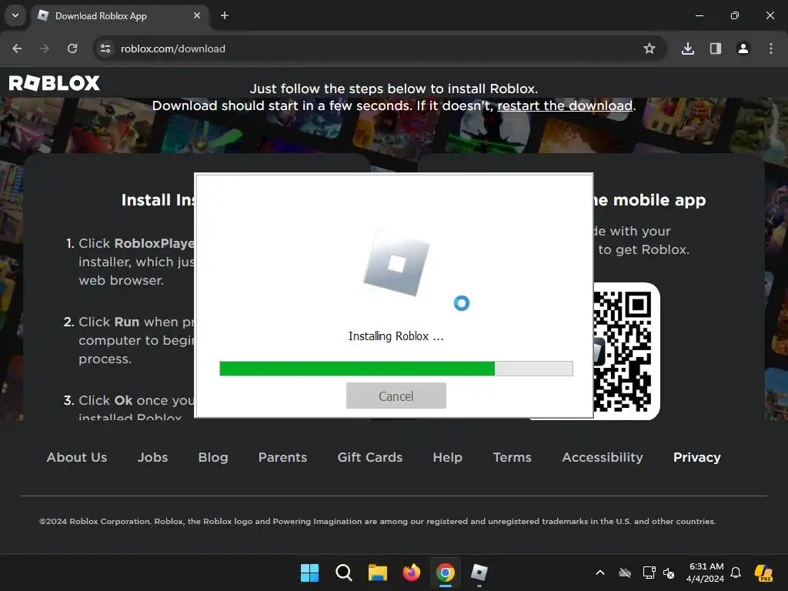Click the Roblox logo in header
Screen dimensions: 788x591
tap(55, 83)
